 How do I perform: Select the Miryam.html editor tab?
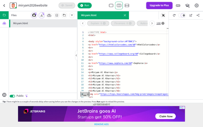click(x=103, y=15)
